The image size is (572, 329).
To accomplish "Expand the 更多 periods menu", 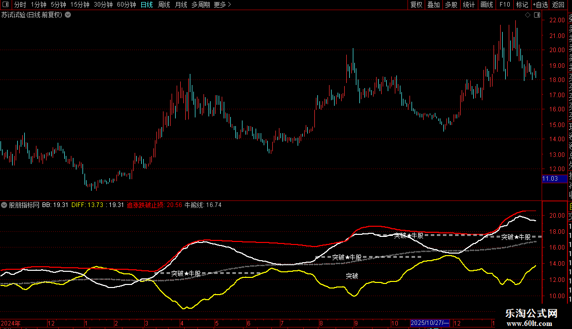I will coord(223,5).
